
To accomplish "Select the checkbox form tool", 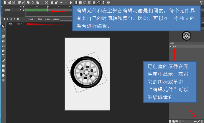I will [3, 60].
